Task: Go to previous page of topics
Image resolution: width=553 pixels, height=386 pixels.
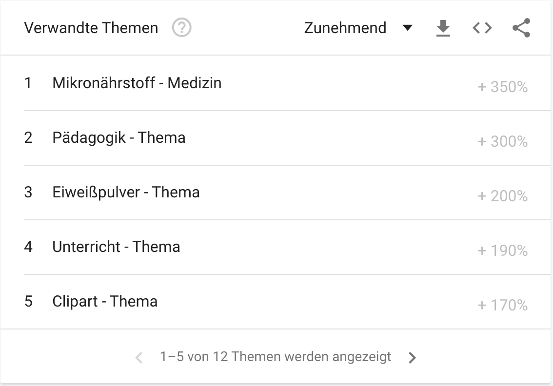Action: pos(139,357)
